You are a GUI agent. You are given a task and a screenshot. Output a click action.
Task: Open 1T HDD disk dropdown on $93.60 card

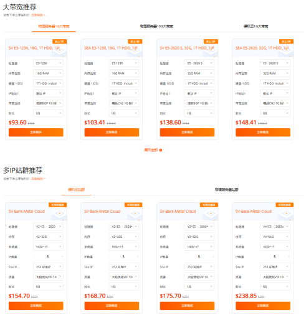(48, 83)
